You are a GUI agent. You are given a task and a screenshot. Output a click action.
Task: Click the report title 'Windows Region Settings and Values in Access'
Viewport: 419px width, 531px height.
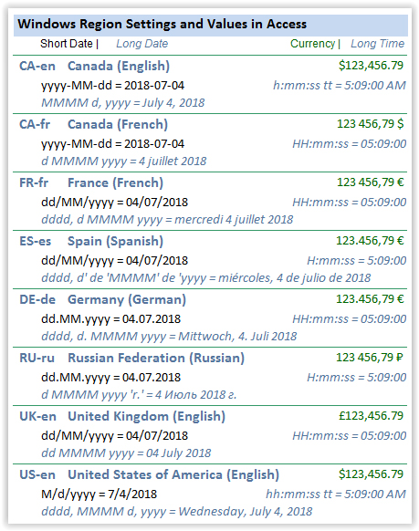pos(162,24)
